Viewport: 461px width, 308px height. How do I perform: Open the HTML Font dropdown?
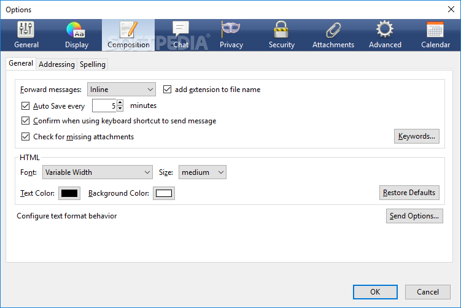point(98,172)
